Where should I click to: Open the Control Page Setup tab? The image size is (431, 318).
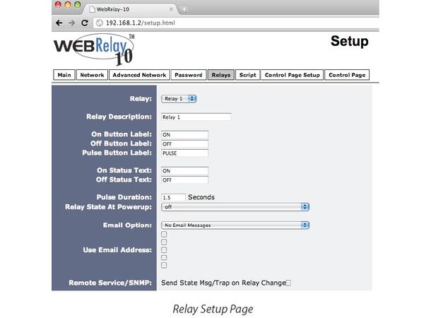click(x=293, y=75)
